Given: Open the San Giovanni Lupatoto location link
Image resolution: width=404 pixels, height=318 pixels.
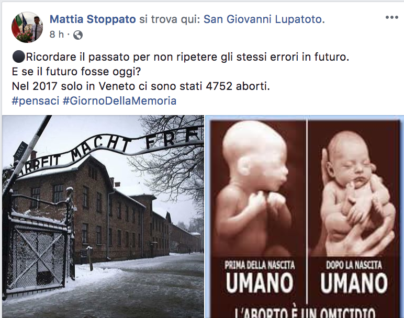Looking at the screenshot, I should [264, 19].
